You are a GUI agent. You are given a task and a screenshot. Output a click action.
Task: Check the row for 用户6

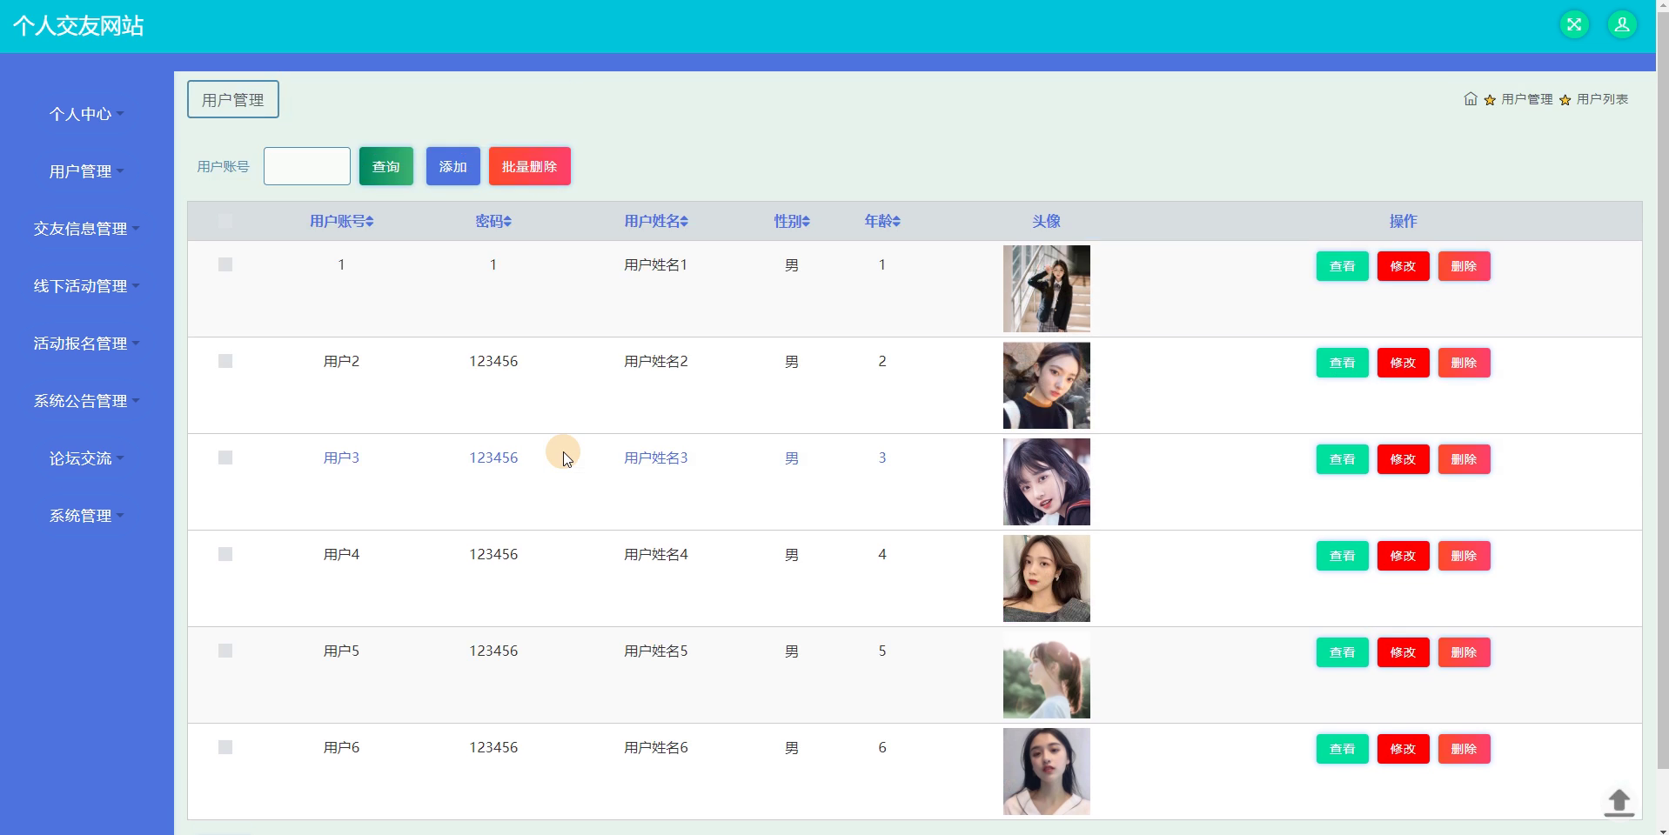click(225, 747)
